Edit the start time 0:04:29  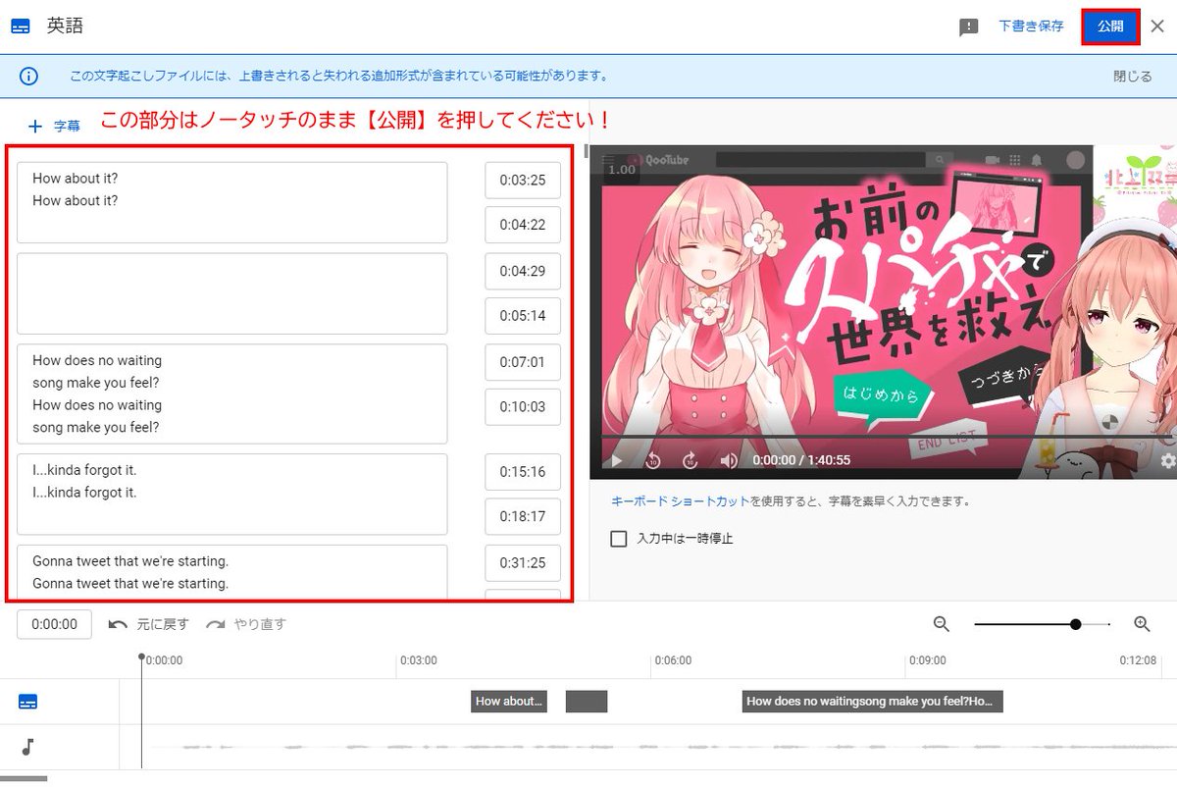(523, 271)
